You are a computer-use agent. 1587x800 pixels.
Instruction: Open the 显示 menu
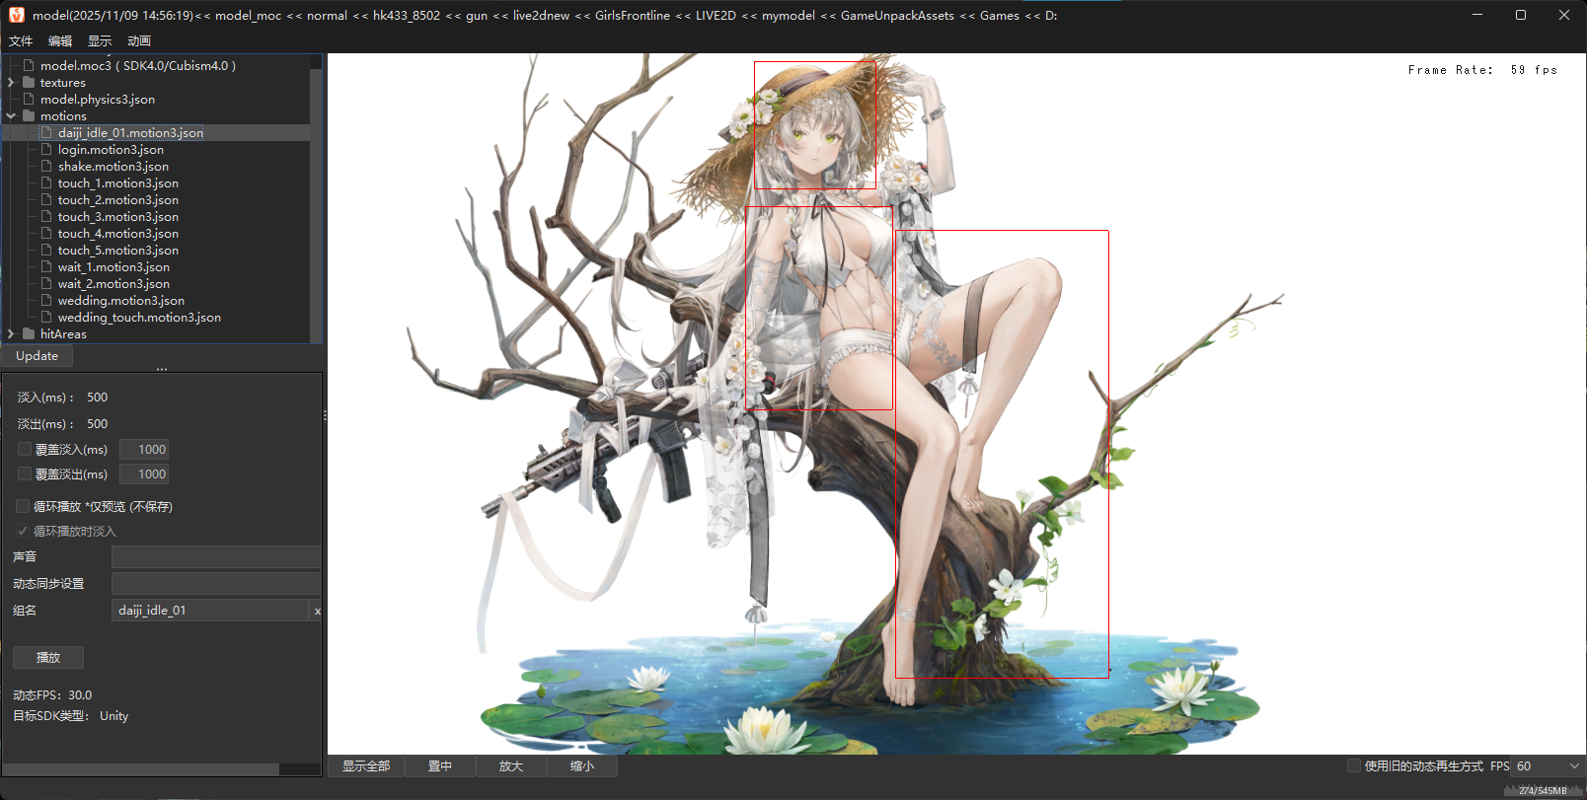(100, 41)
